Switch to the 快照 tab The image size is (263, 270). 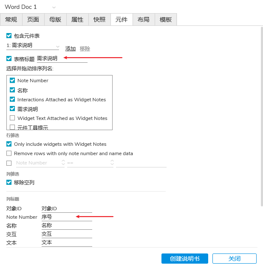click(x=99, y=19)
